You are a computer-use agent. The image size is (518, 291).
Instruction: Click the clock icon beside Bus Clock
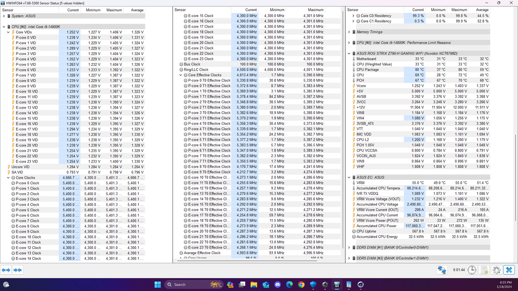(181, 64)
